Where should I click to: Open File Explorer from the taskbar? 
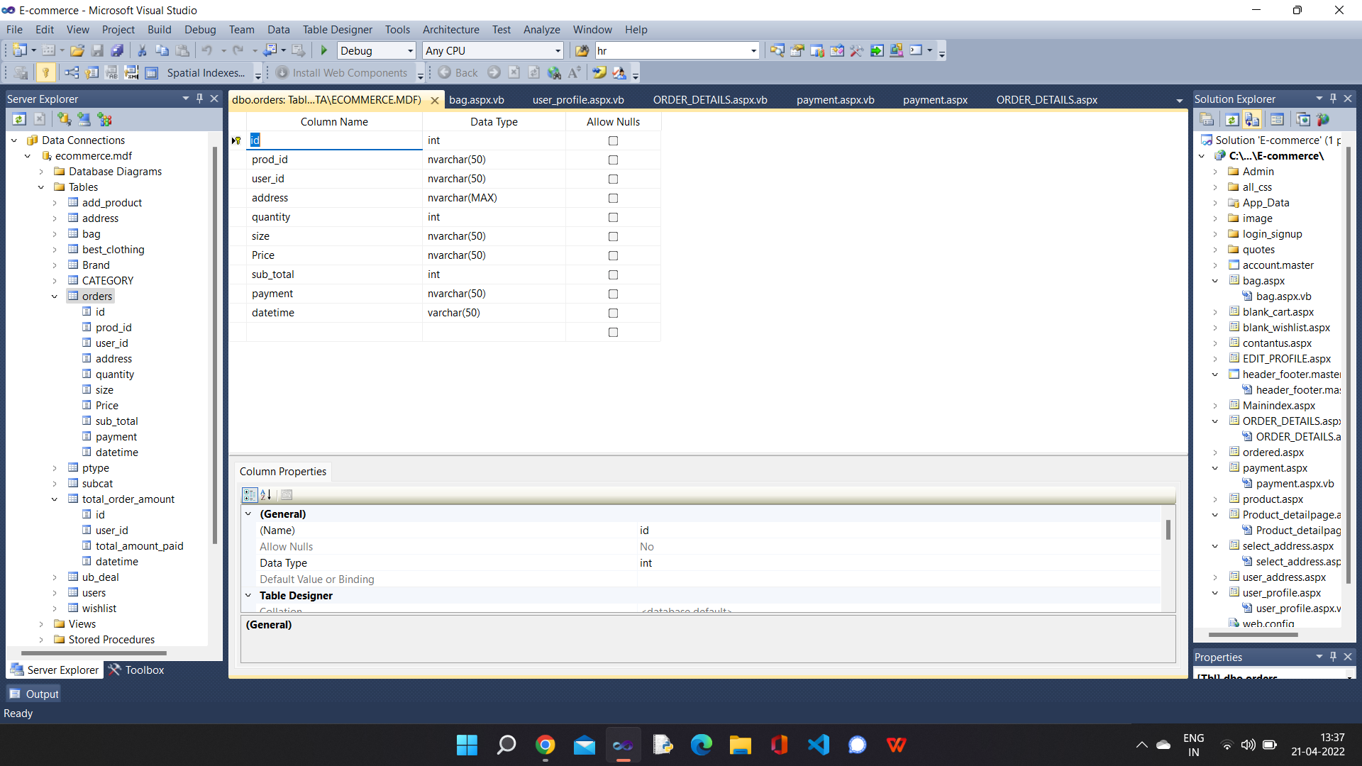point(740,745)
